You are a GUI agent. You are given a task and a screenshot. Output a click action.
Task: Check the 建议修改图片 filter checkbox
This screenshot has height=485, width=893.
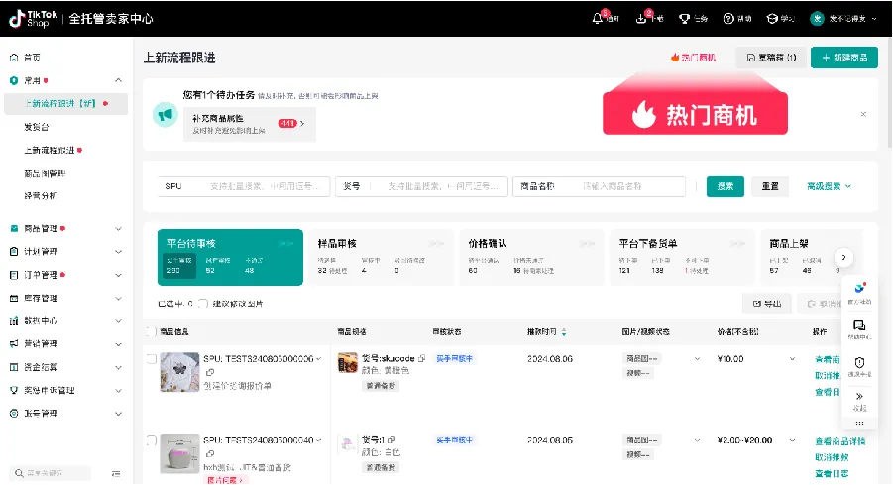[x=202, y=303]
